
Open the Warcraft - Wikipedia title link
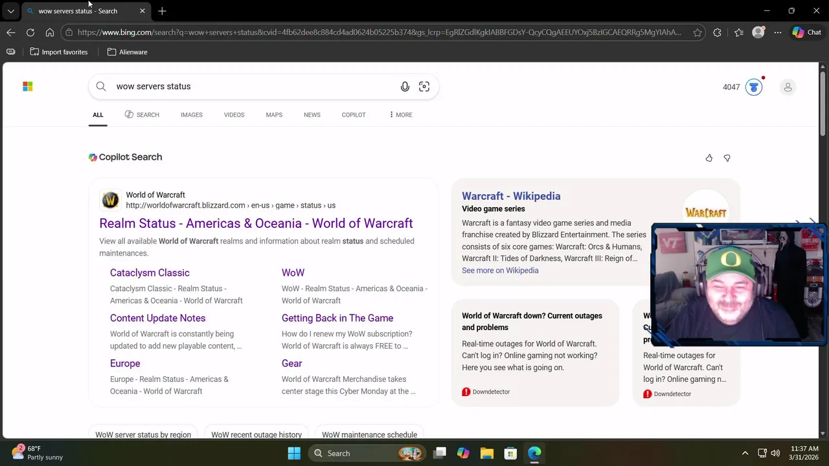coord(511,196)
